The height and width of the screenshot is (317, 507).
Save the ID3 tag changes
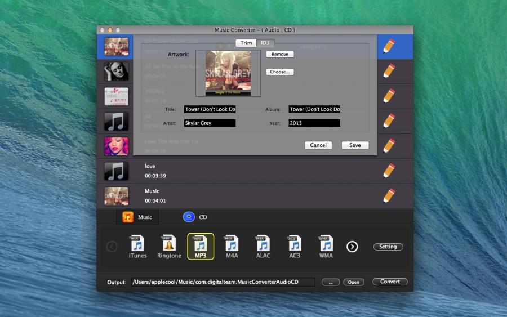355,145
